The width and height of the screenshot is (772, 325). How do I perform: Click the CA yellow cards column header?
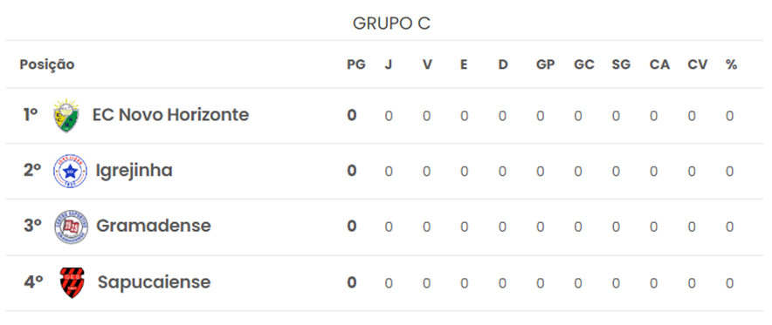click(x=659, y=64)
